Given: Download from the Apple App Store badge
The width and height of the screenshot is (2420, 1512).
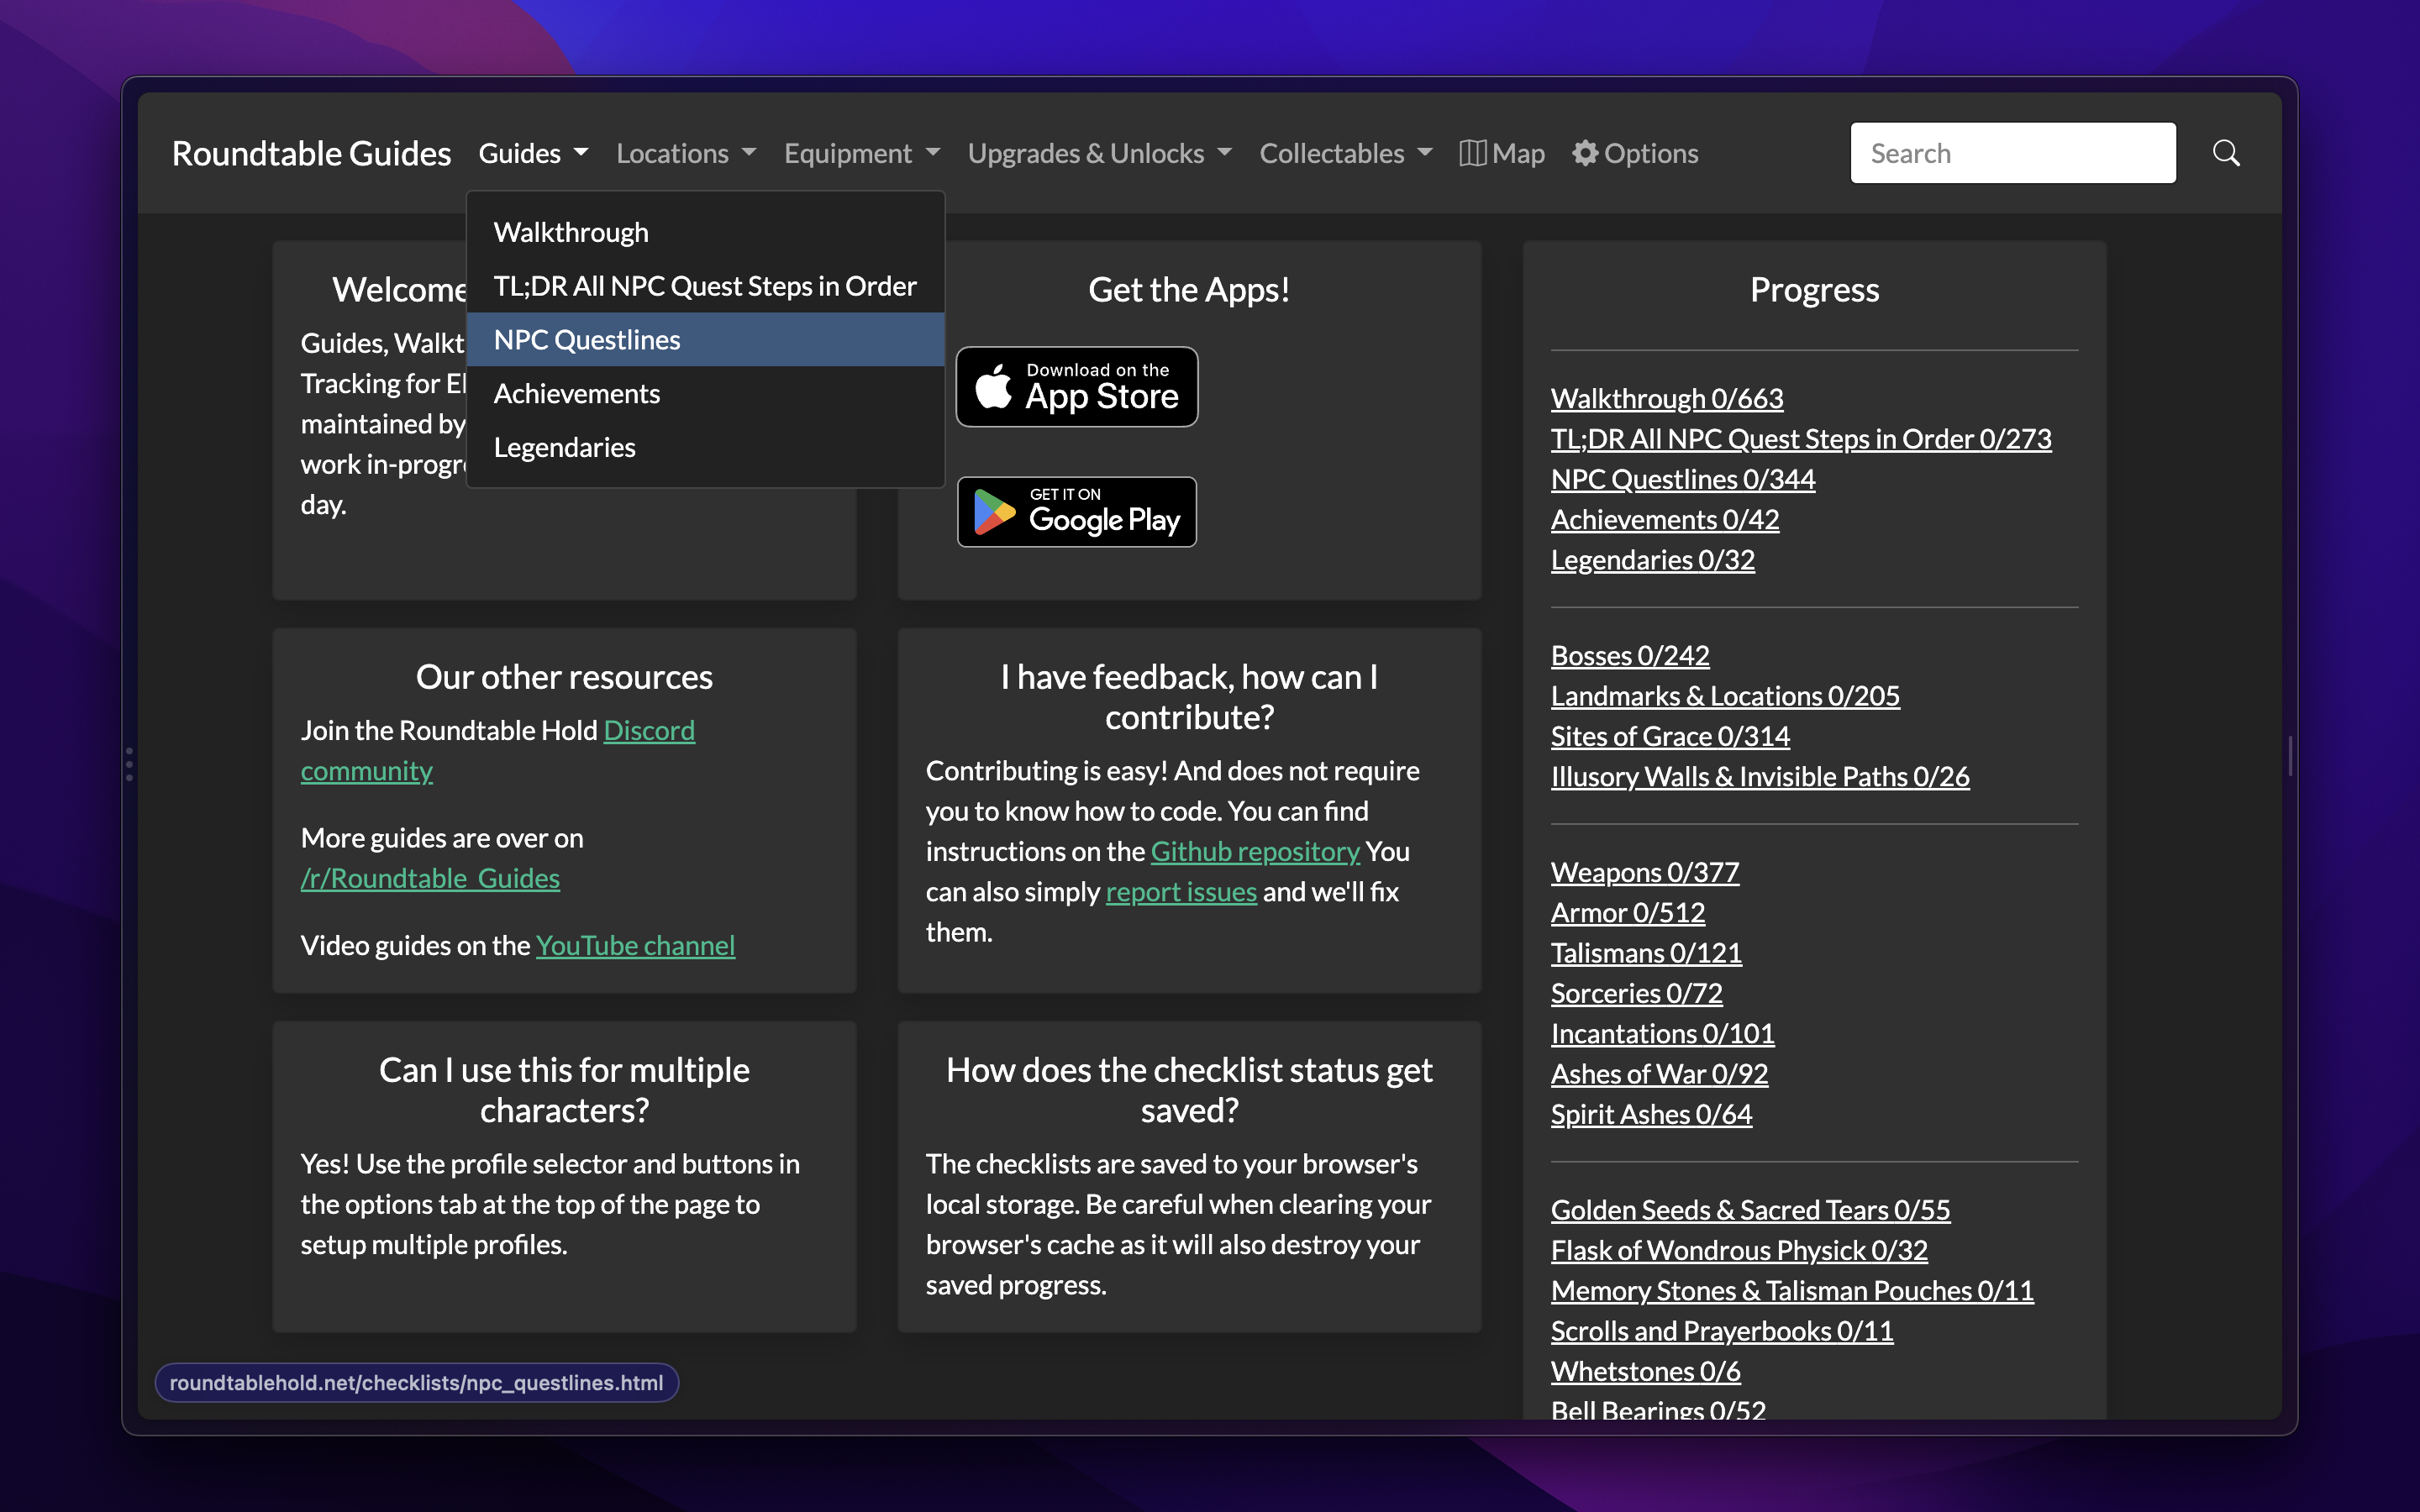Looking at the screenshot, I should coord(1077,387).
